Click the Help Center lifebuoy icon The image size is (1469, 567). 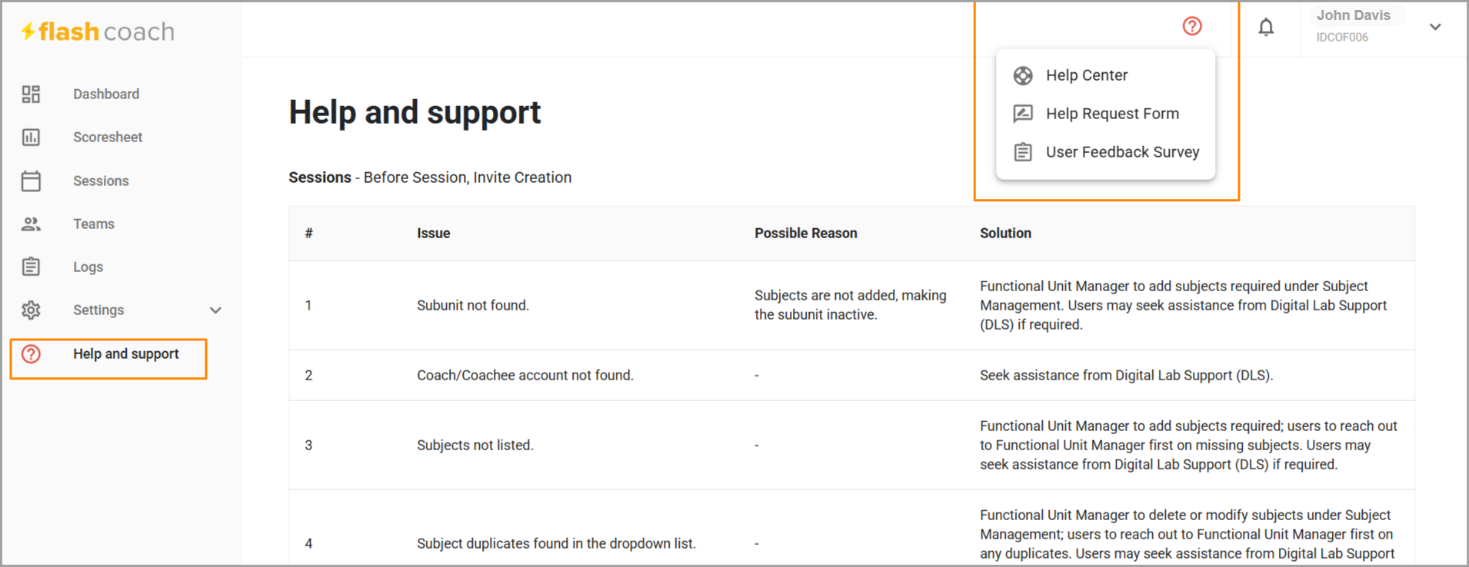(x=1023, y=75)
